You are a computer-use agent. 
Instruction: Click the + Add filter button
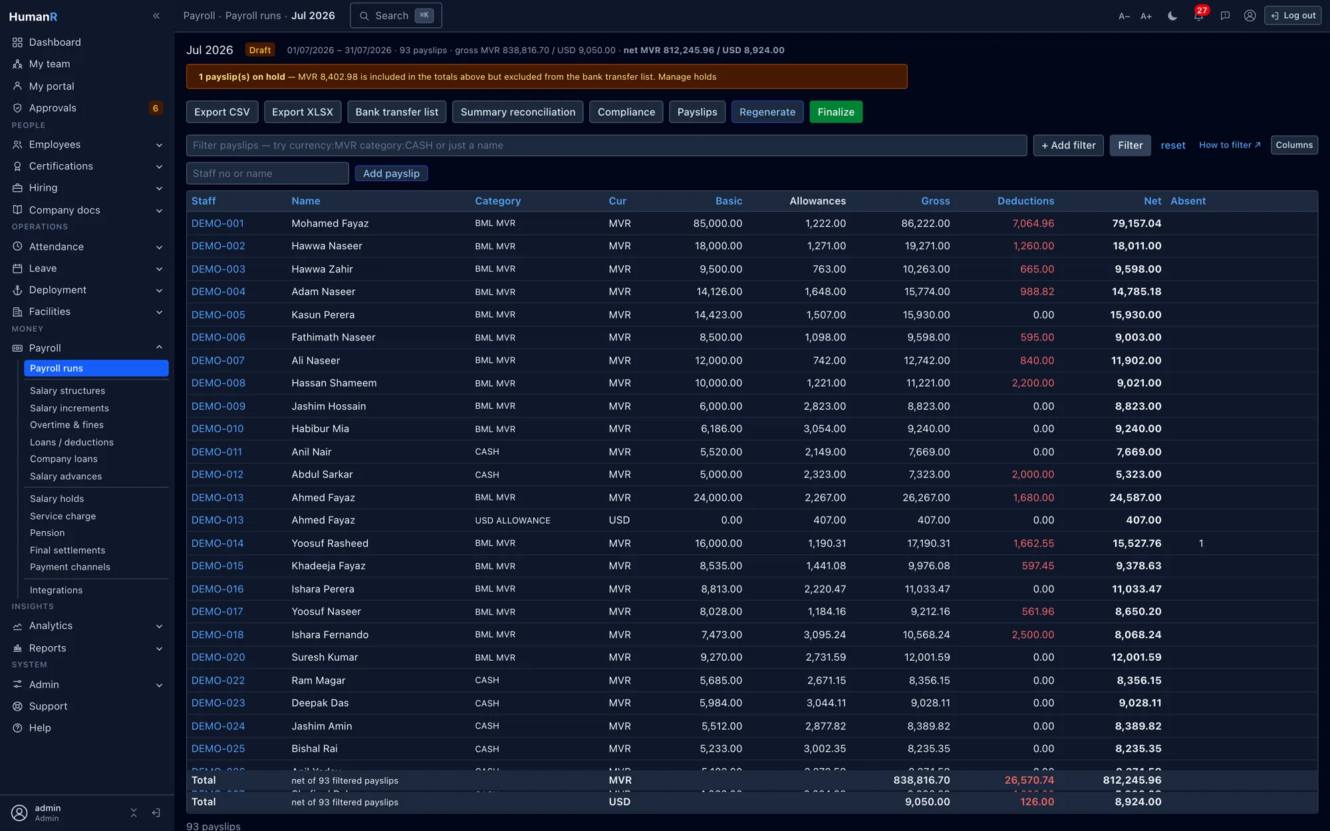(1068, 146)
